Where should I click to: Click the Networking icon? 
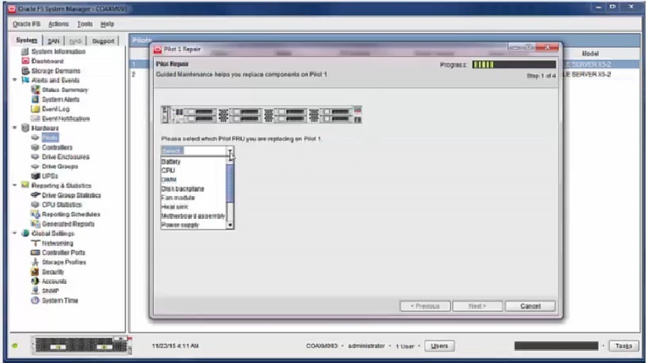pyautogui.click(x=35, y=243)
